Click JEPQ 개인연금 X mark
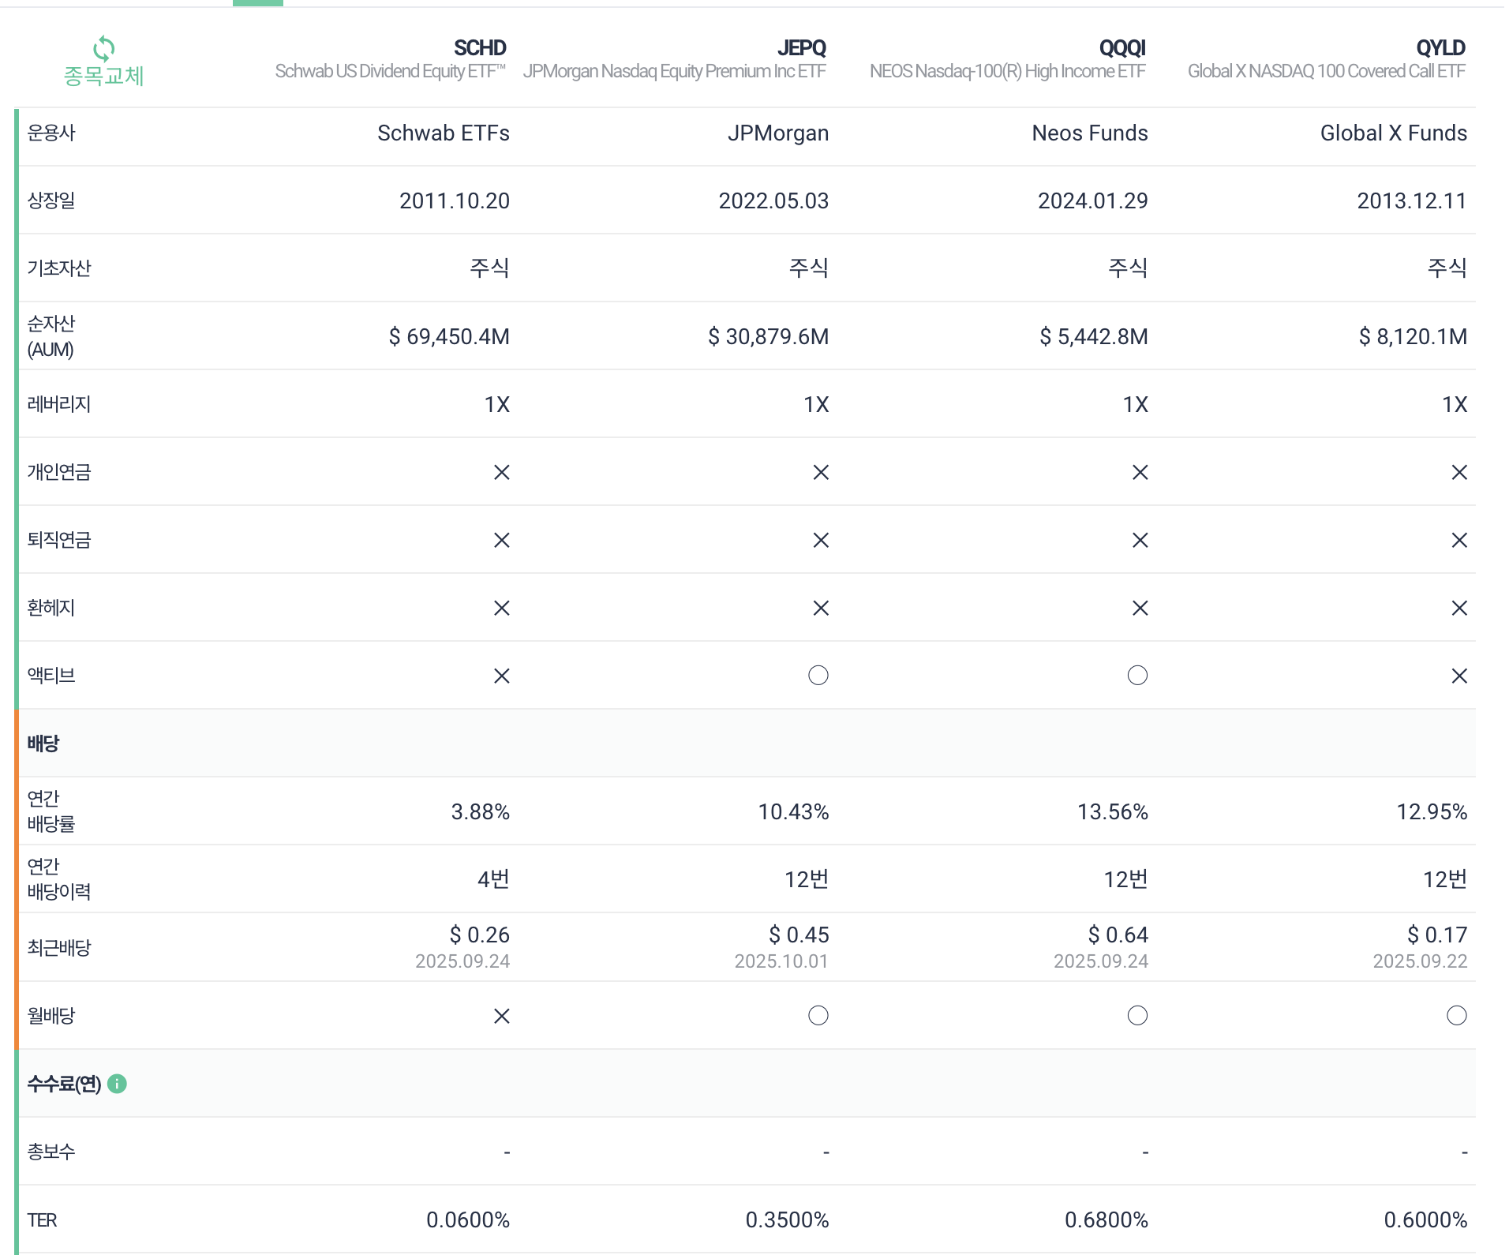 click(821, 472)
